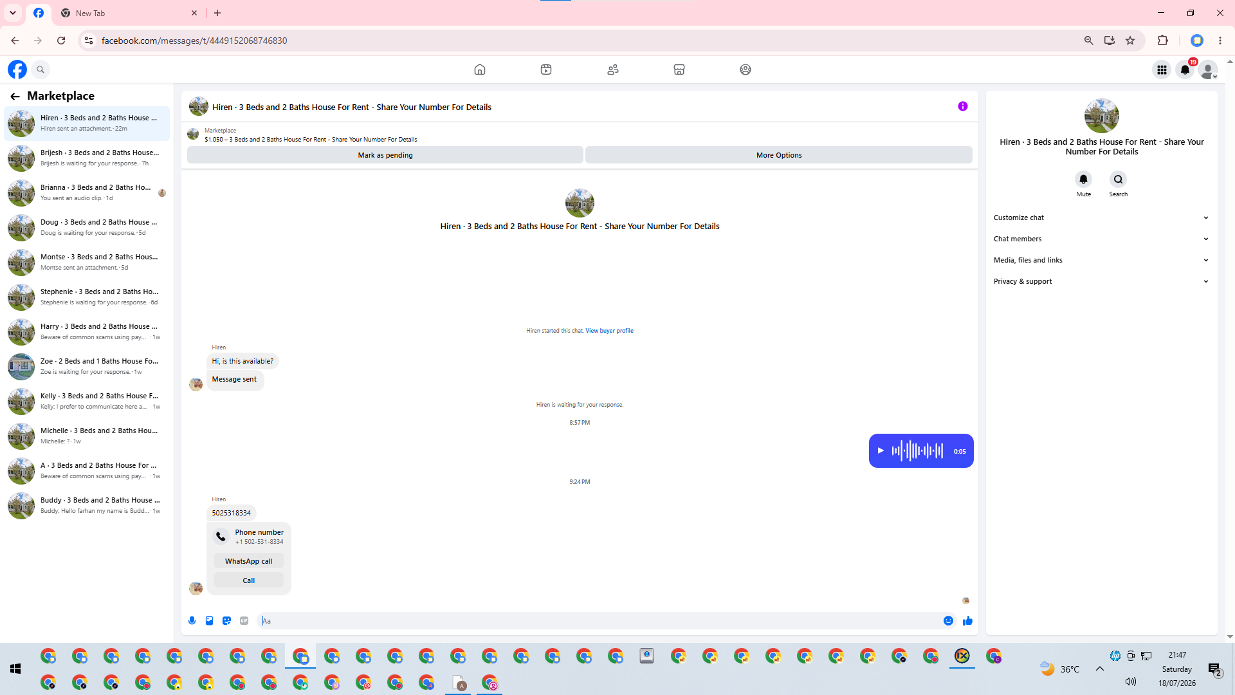
Task: Record a voice clip with microphone icon
Action: click(x=192, y=621)
